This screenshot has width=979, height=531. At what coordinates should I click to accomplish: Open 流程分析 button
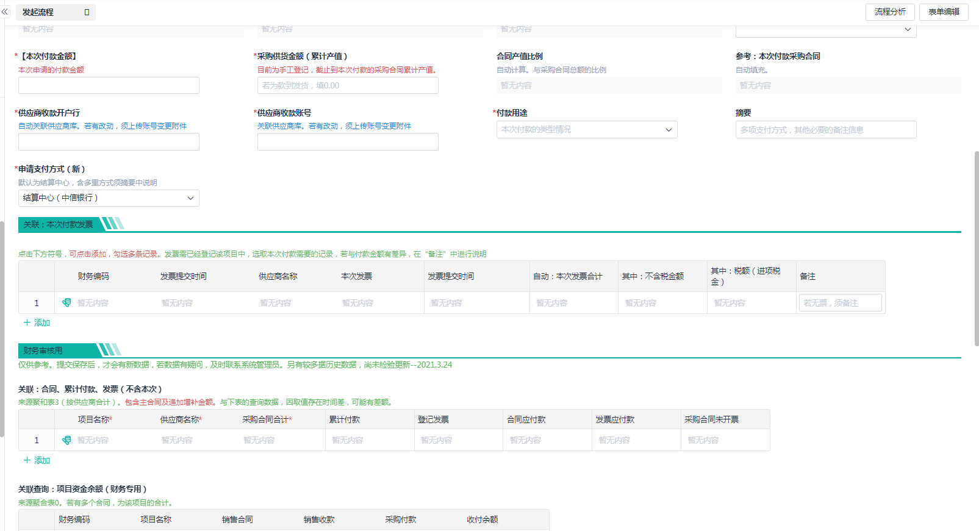[x=890, y=12]
